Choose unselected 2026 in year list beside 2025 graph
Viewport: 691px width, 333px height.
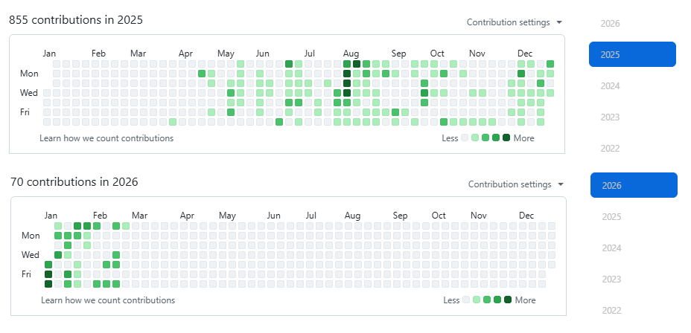(610, 23)
